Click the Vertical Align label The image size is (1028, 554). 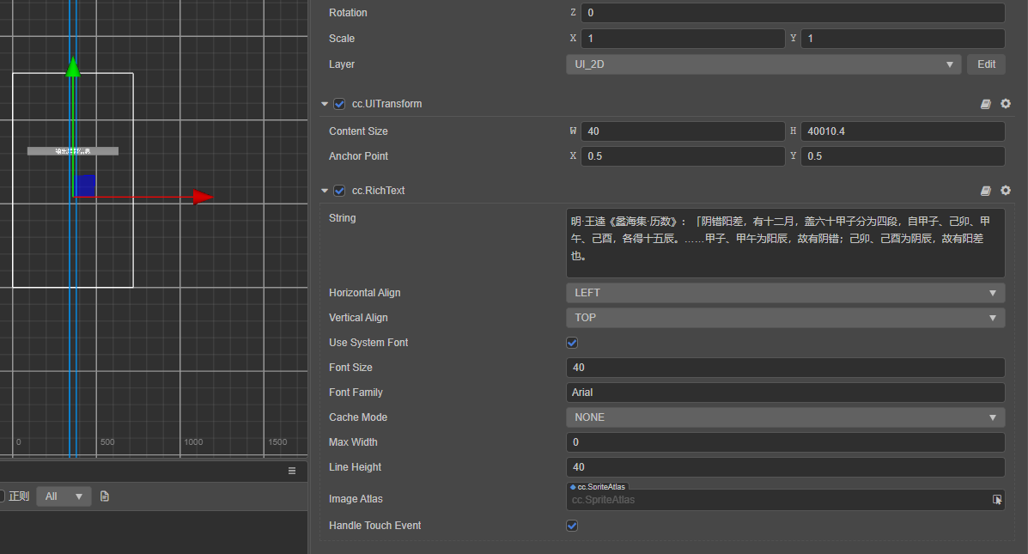358,318
